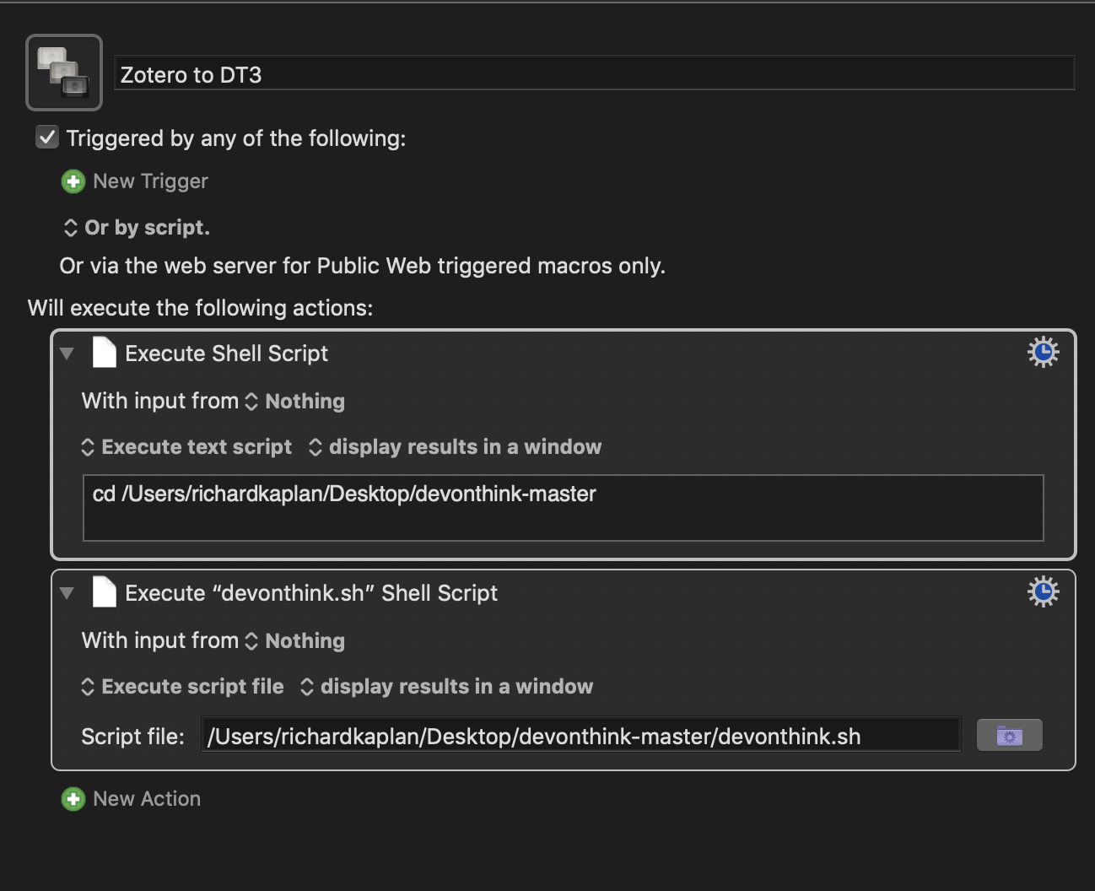This screenshot has height=891, width=1095.
Task: Open the Or by script trigger dropdown
Action: point(71,227)
